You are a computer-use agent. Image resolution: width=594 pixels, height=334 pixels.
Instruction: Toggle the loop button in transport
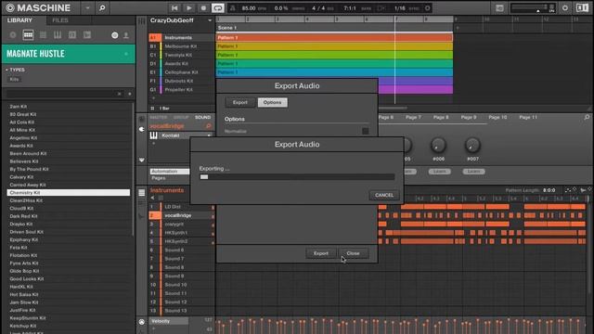coord(218,8)
